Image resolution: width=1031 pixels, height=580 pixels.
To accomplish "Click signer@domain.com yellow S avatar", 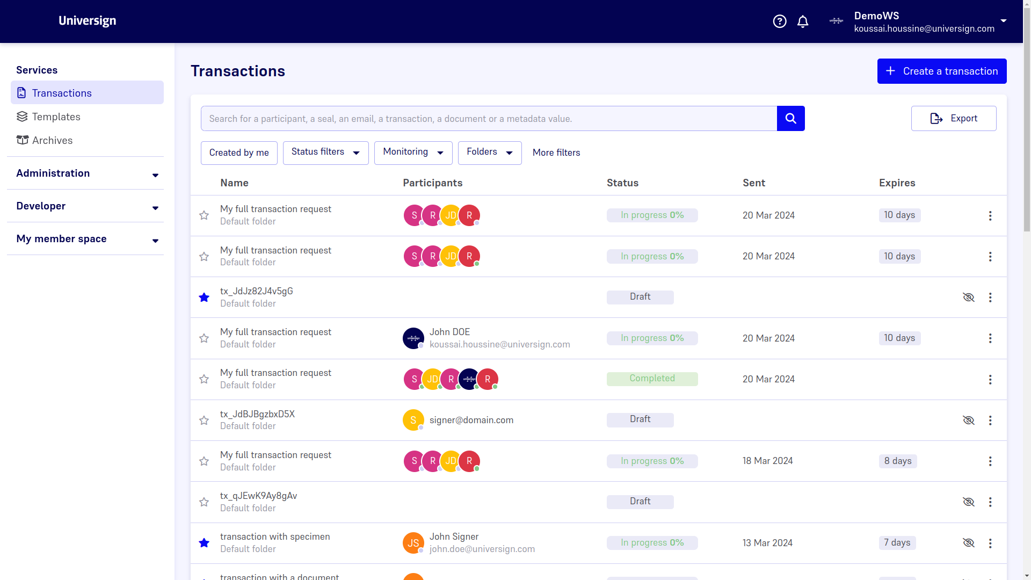I will pyautogui.click(x=413, y=420).
